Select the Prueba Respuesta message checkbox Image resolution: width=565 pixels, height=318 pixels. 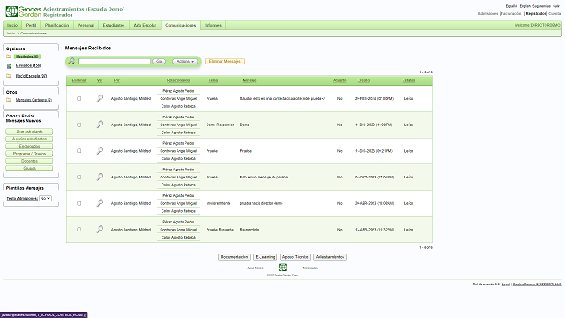[79, 230]
